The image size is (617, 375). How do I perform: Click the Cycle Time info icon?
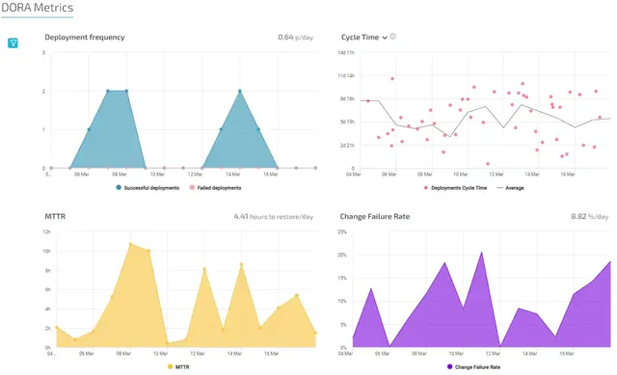point(392,37)
